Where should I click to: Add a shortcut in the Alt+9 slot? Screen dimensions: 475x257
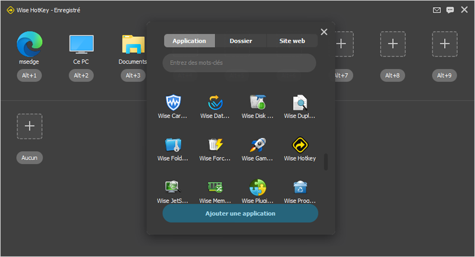coord(445,43)
